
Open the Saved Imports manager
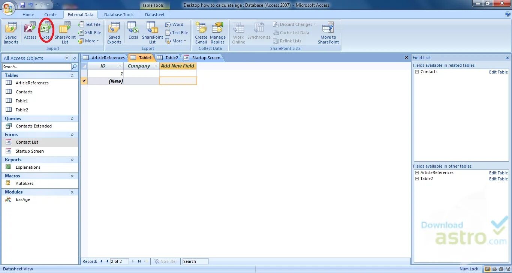coord(11,33)
